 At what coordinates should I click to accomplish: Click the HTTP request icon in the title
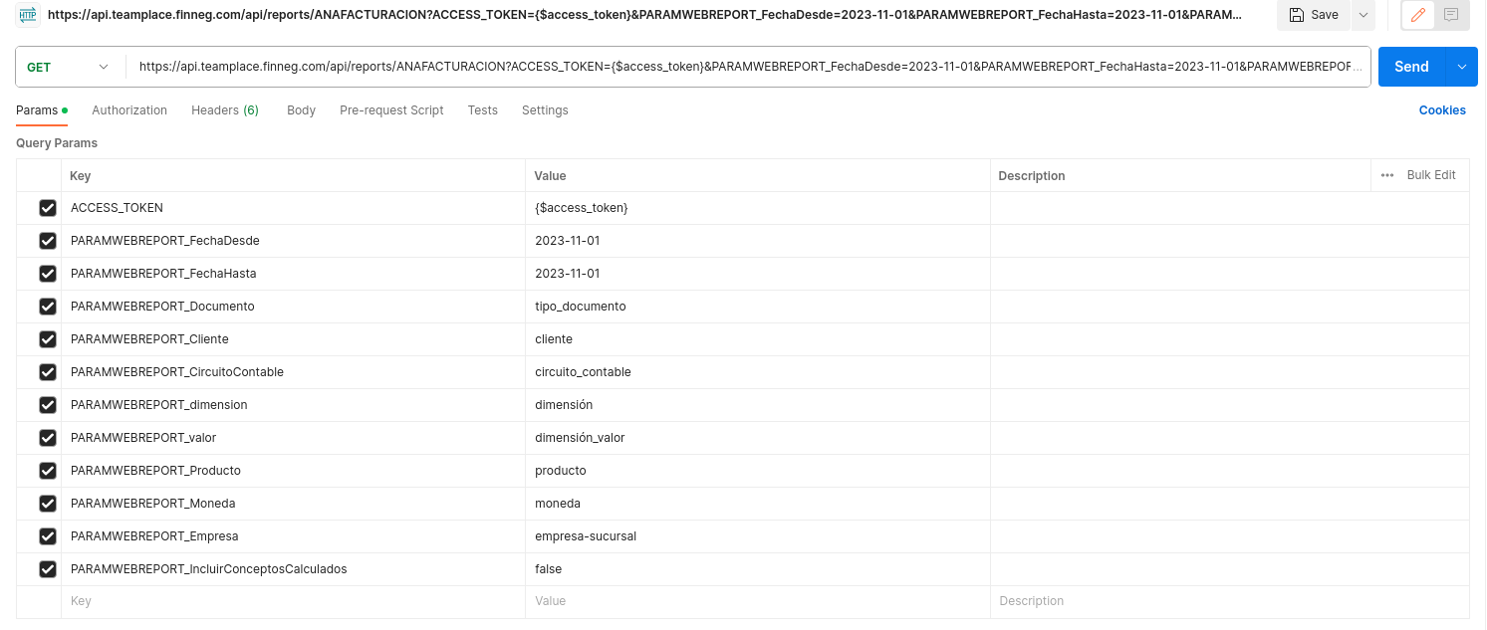[28, 15]
